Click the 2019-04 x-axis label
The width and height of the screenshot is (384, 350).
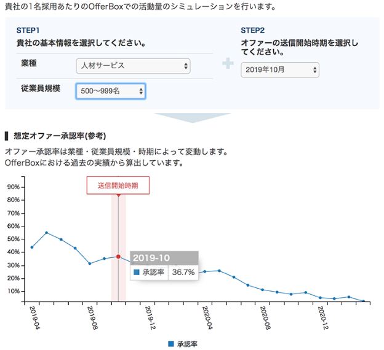(x=34, y=317)
